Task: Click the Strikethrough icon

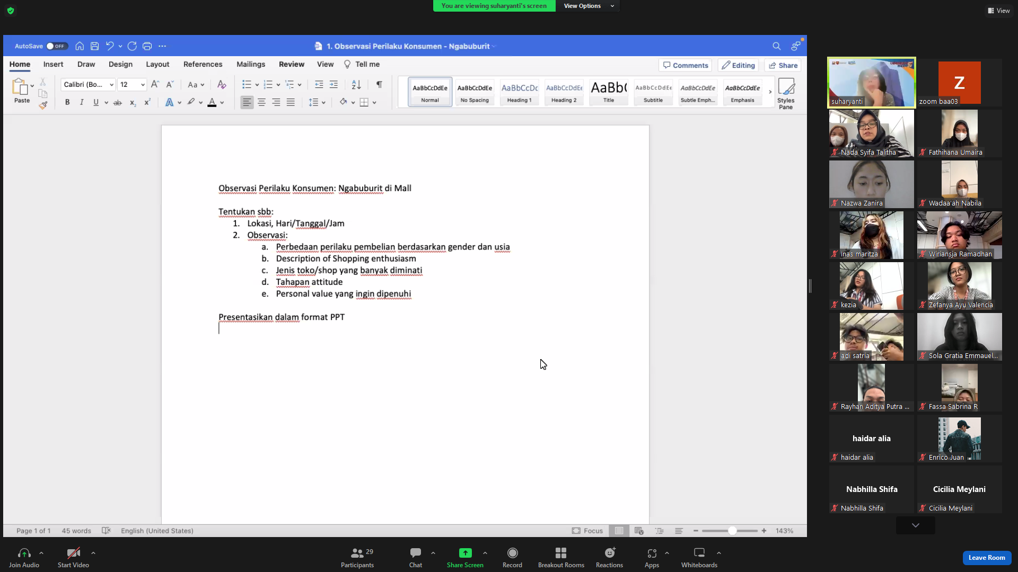Action: pos(118,102)
